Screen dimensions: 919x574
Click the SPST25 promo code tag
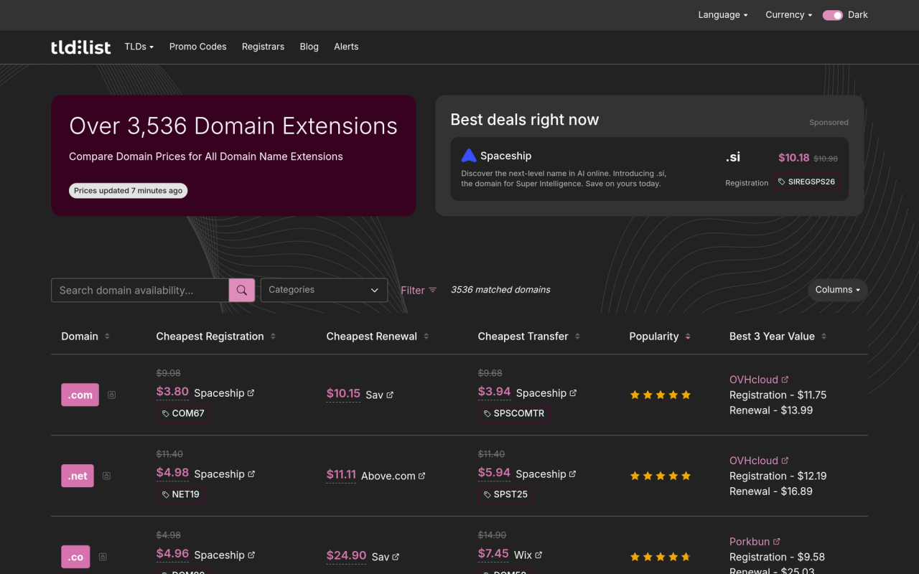(505, 494)
